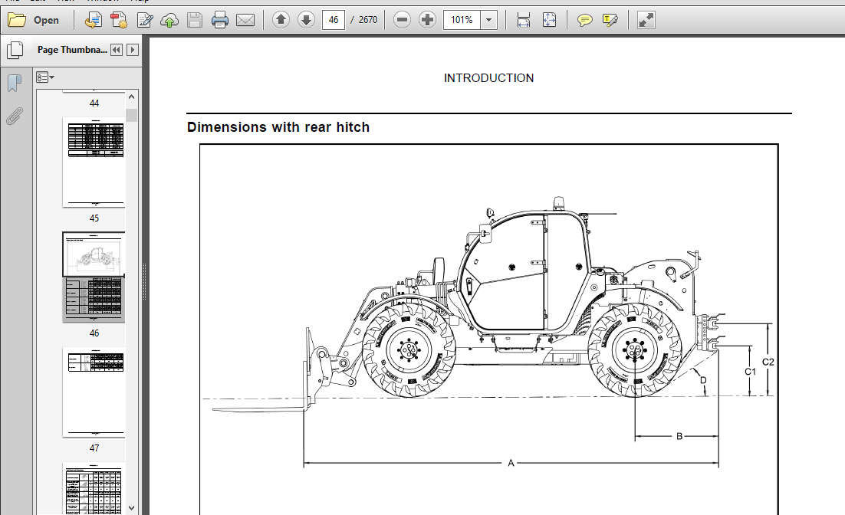Click the Page Thumbnails panel title
This screenshot has height=515, width=845.
pos(72,50)
